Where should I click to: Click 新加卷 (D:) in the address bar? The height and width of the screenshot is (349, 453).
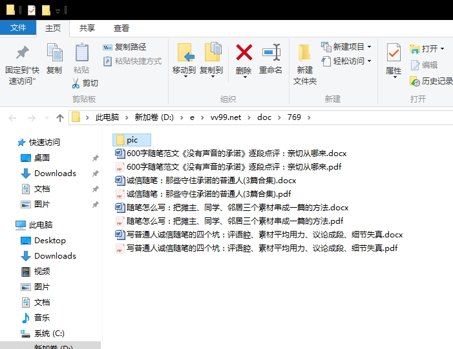tap(154, 117)
